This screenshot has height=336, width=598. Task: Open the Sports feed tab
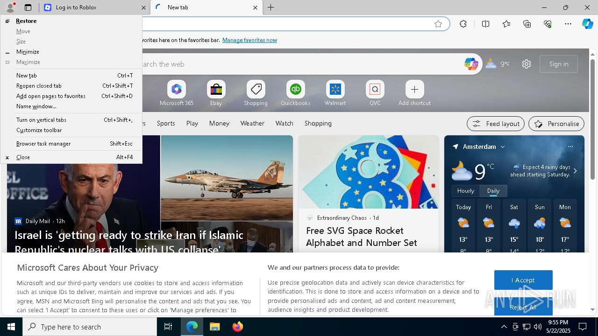[166, 123]
